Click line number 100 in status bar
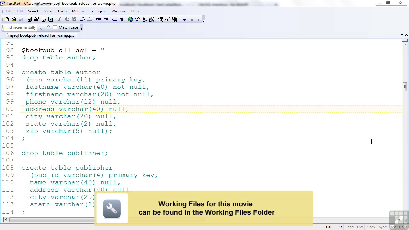 (x=328, y=227)
